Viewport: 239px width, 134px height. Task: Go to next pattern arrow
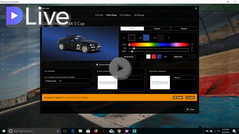click(x=116, y=64)
